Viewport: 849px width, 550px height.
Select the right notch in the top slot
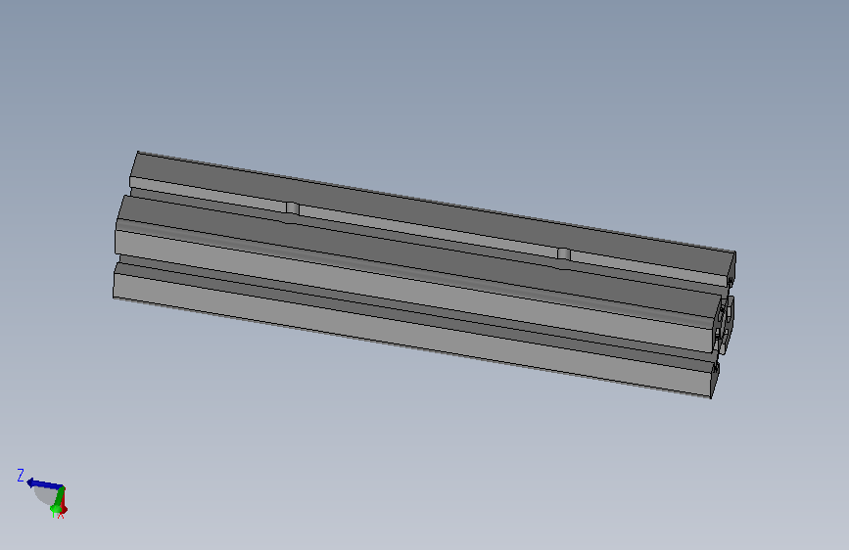click(564, 254)
